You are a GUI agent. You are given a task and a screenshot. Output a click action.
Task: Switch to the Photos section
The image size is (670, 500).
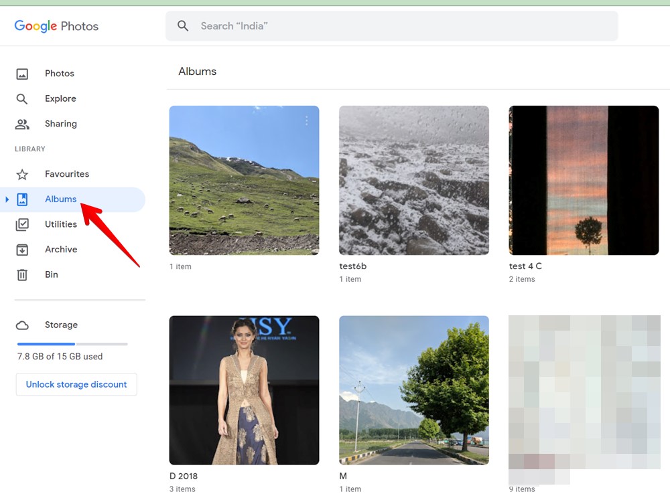pyautogui.click(x=60, y=74)
